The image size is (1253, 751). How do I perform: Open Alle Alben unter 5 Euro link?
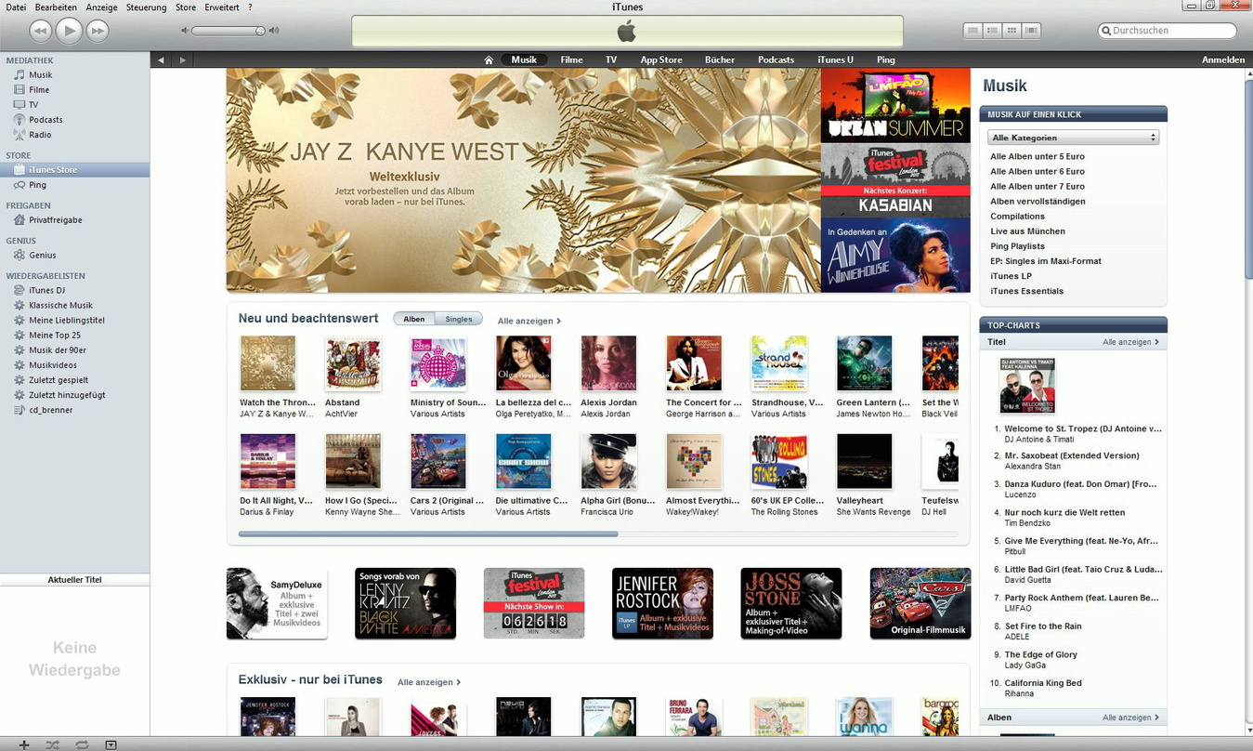(1037, 156)
